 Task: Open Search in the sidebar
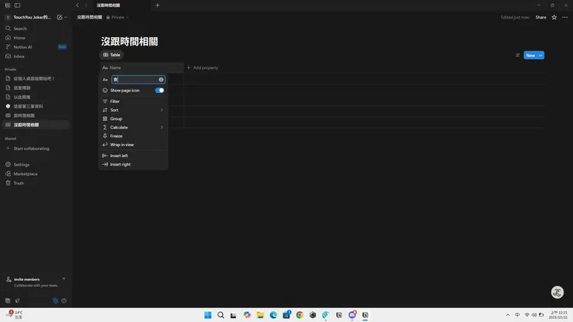[36, 29]
